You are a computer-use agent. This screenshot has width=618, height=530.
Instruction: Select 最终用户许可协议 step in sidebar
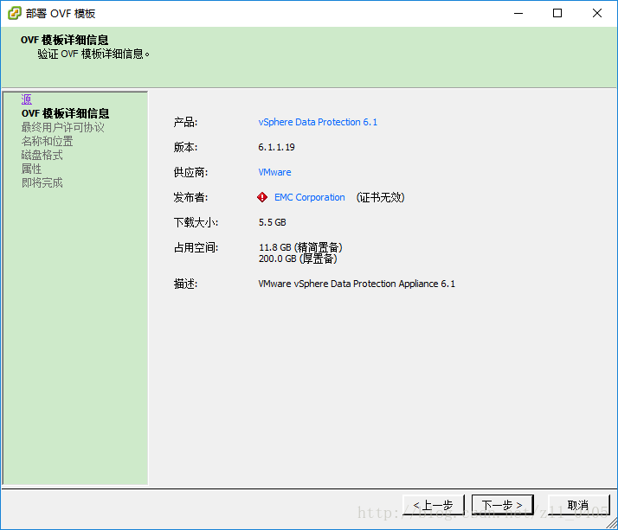point(62,127)
